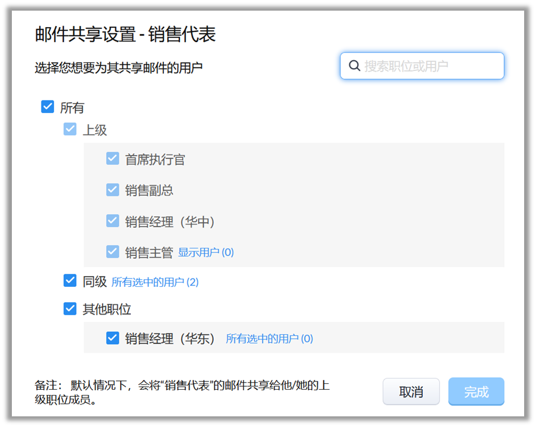The width and height of the screenshot is (536, 427).
Task: Focus the 搜索职位或用户 search field
Action: (x=429, y=66)
